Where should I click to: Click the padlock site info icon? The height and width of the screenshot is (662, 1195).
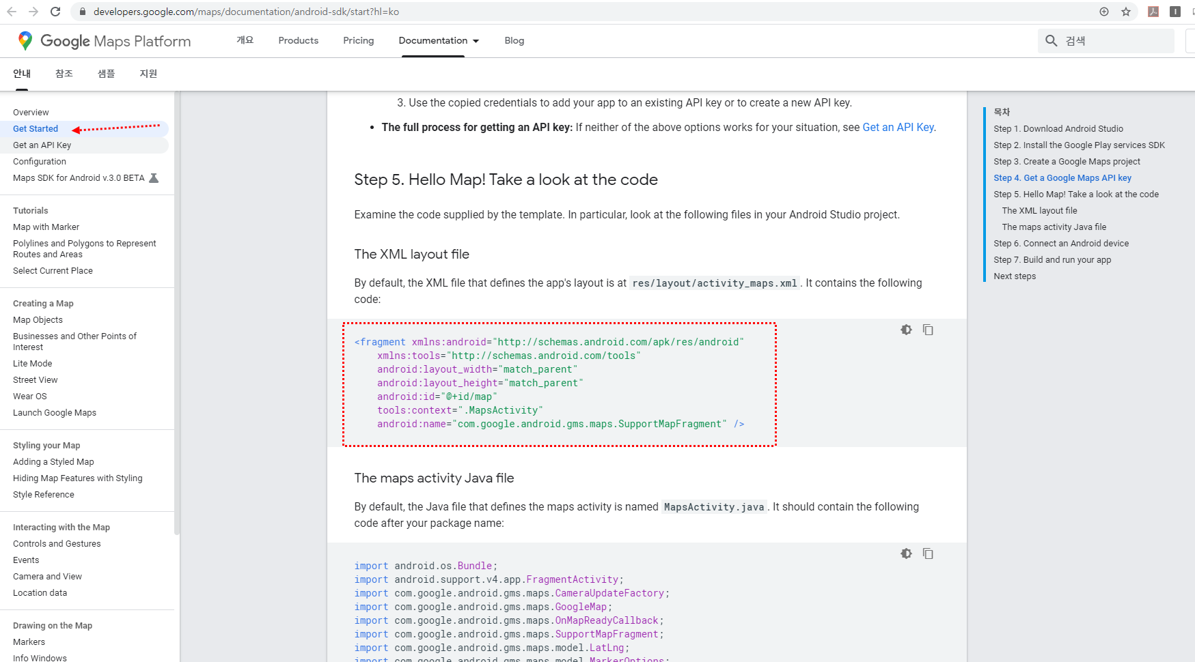pyautogui.click(x=83, y=12)
